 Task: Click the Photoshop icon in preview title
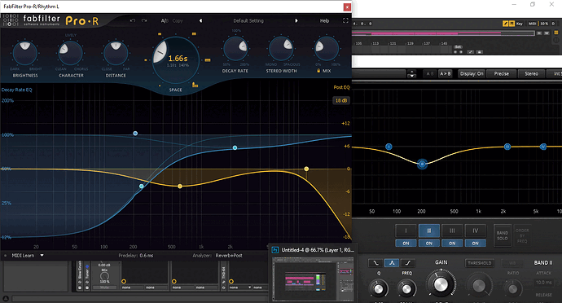pyautogui.click(x=275, y=250)
